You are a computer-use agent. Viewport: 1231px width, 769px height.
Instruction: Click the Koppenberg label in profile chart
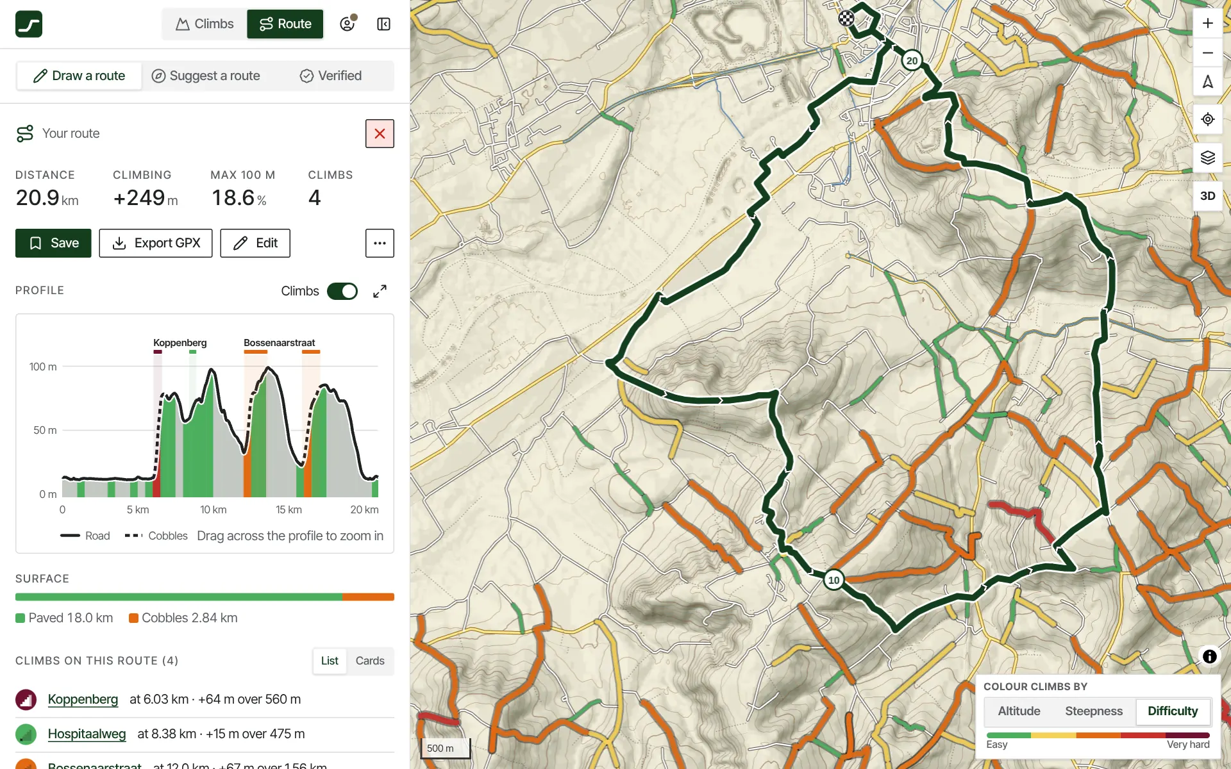pyautogui.click(x=180, y=343)
